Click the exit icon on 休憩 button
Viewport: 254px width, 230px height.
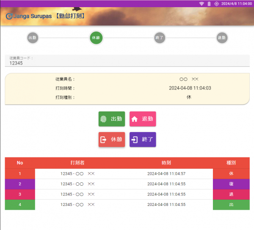tap(104, 140)
